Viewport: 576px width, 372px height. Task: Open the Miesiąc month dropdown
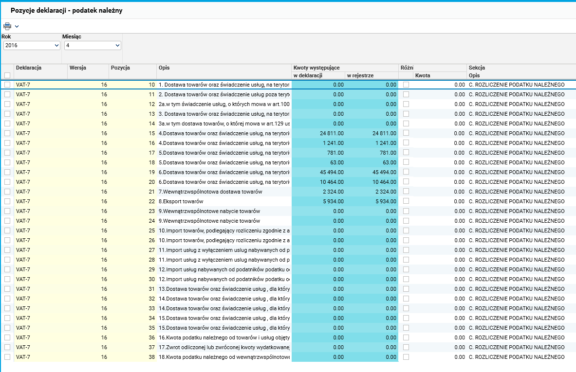[93, 45]
